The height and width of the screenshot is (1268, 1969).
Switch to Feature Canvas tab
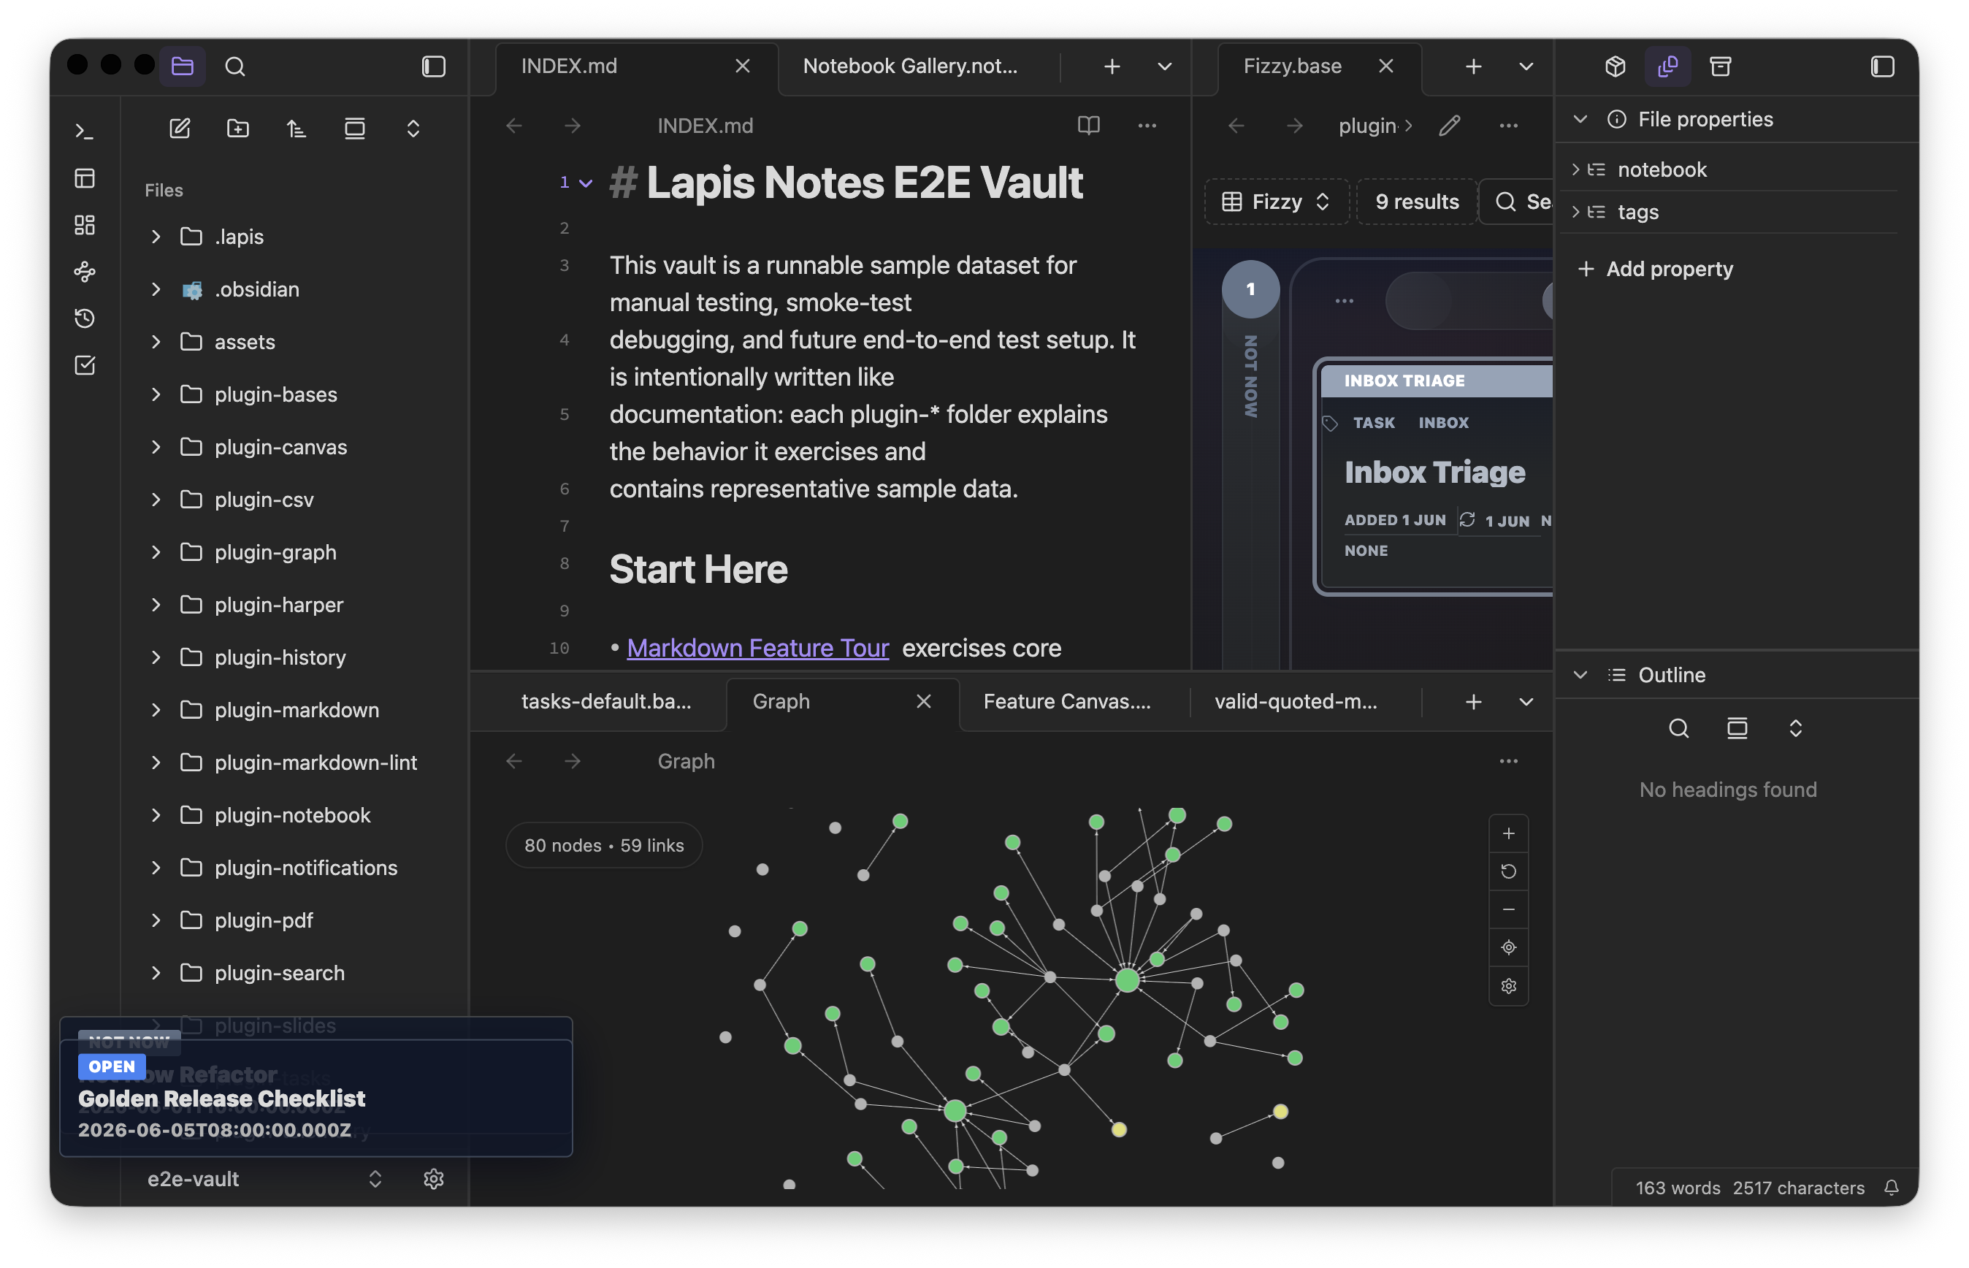pyautogui.click(x=1067, y=701)
